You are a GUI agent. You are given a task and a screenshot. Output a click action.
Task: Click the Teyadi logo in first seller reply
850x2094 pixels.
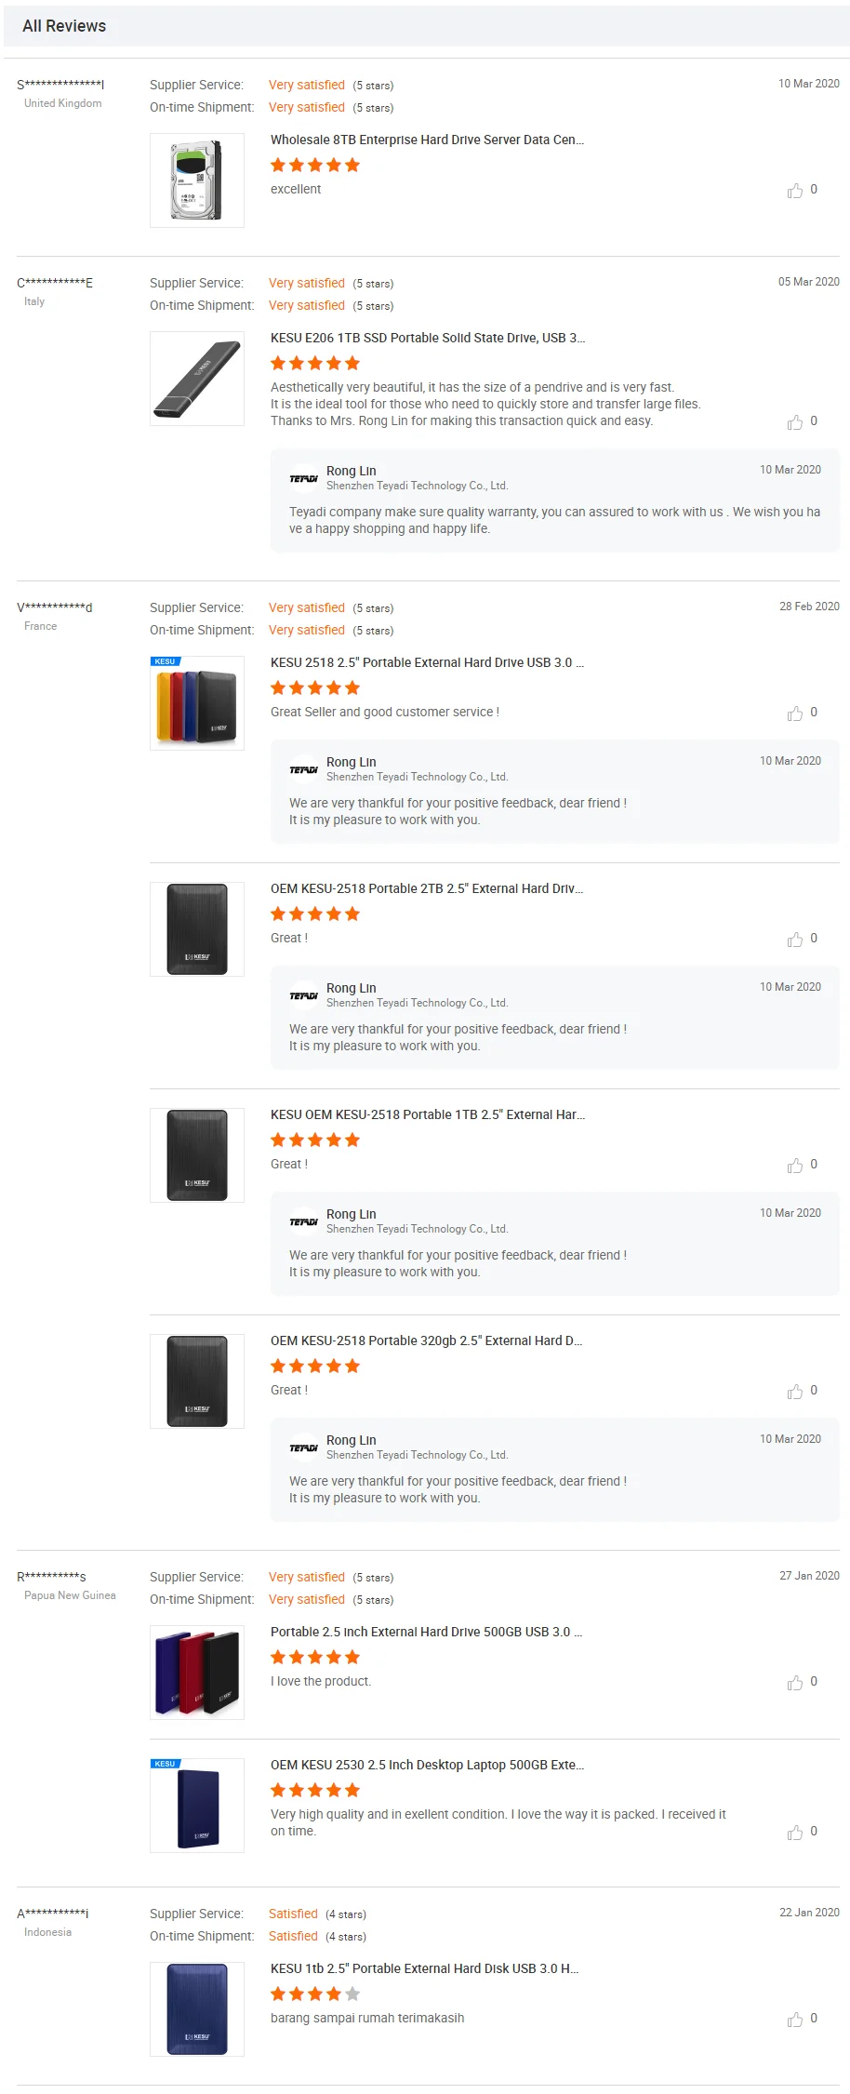tap(303, 478)
